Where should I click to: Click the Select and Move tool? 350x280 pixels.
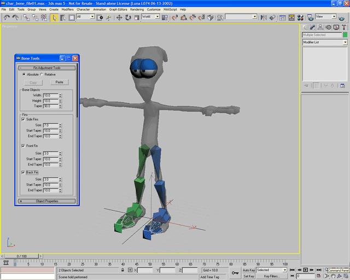pos(119,17)
